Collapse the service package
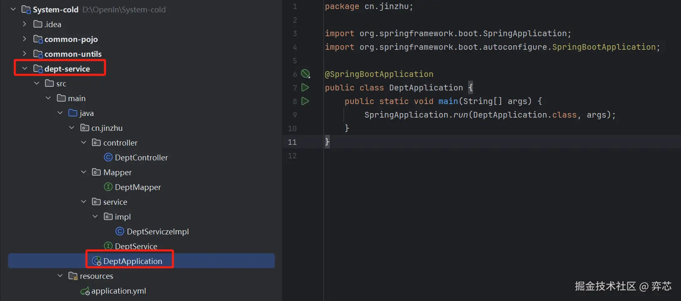The image size is (681, 301). 84,201
